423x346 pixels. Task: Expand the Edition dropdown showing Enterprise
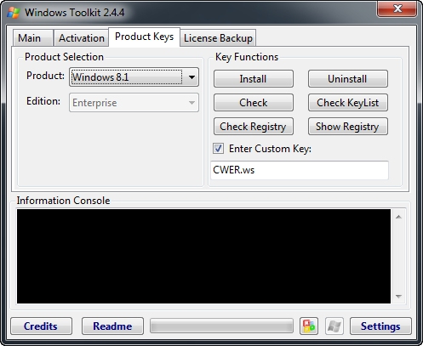pyautogui.click(x=134, y=103)
